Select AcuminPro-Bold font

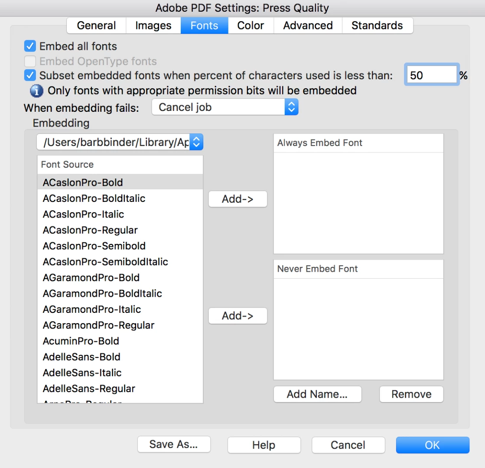point(120,341)
